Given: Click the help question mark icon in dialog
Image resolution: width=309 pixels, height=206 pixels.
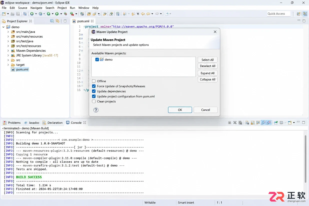Looking at the screenshot, I should pyautogui.click(x=96, y=110).
